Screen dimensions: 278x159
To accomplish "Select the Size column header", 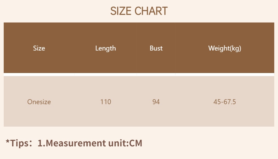I will click(39, 48).
